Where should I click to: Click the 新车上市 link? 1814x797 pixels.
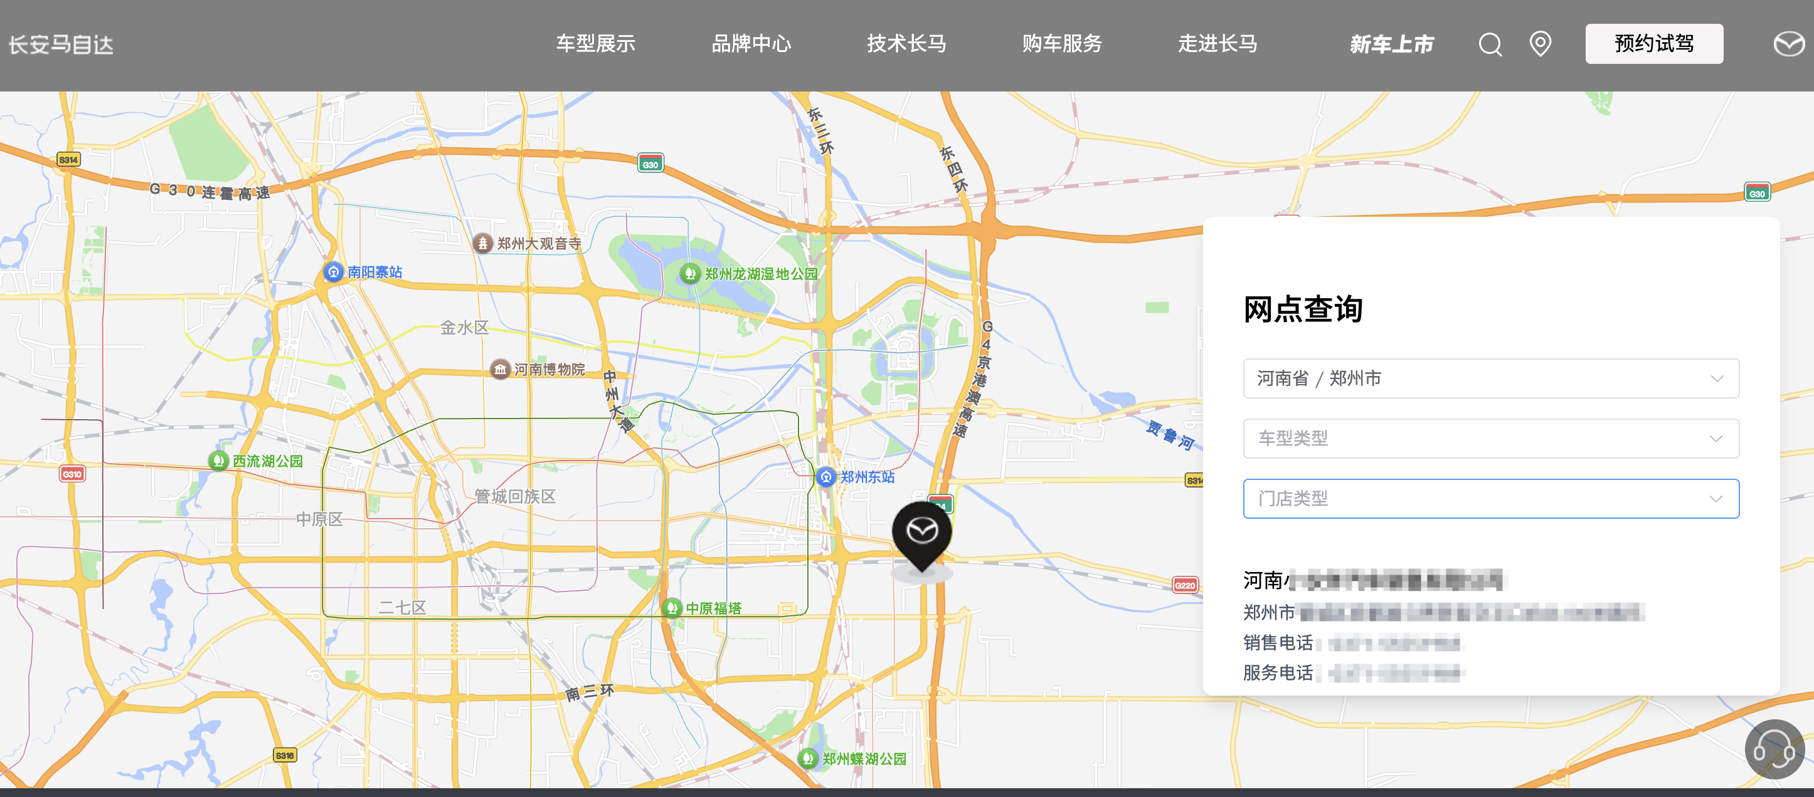coord(1391,44)
